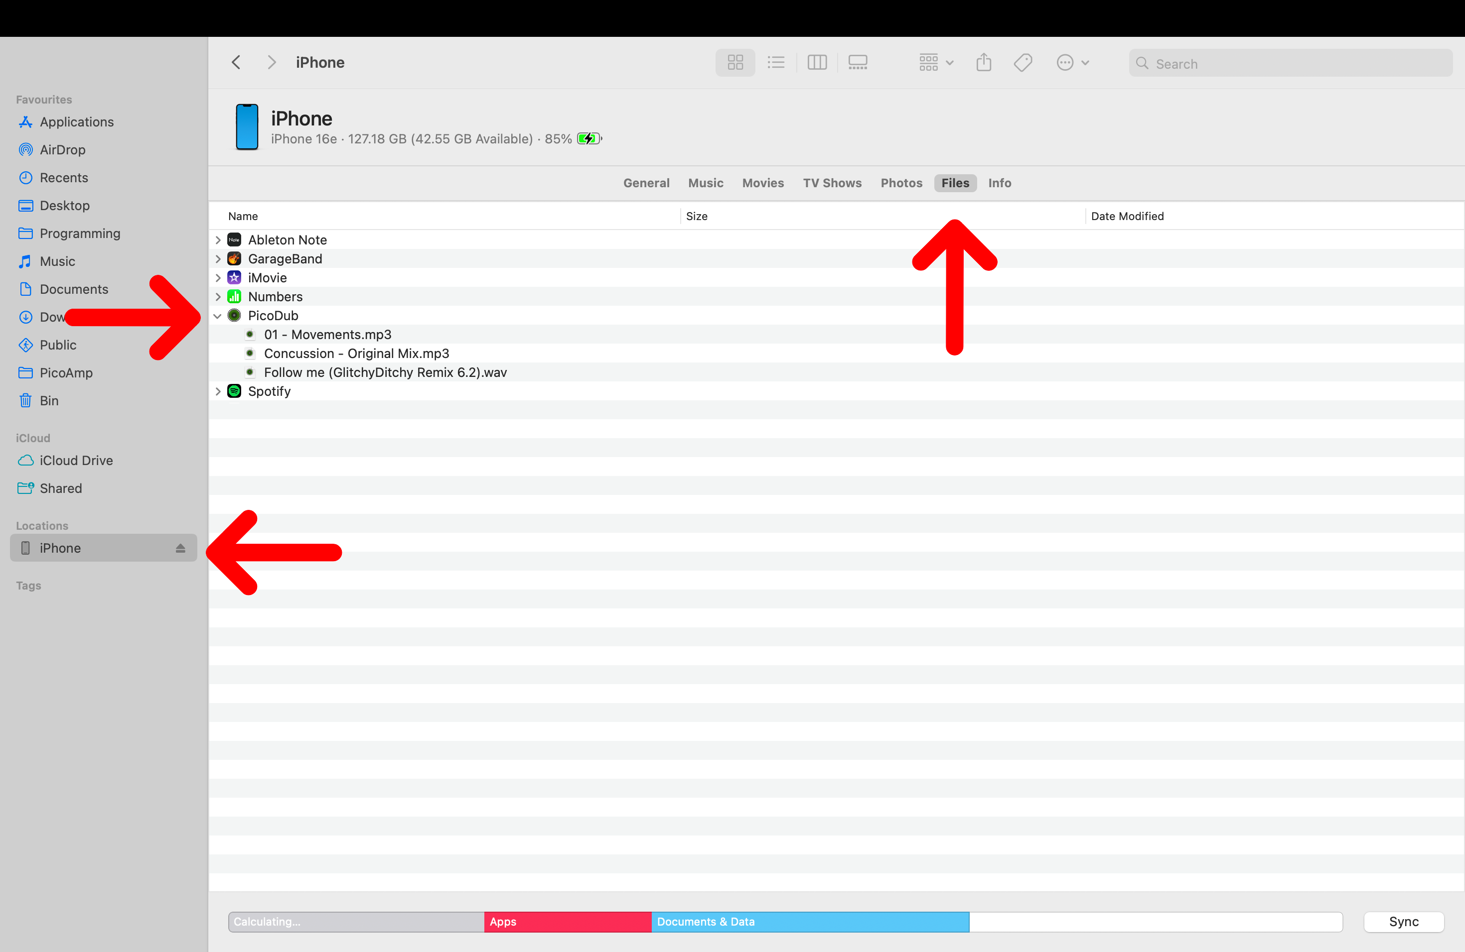Screen dimensions: 1465x952
Task: Switch to gallery view
Action: (x=858, y=62)
